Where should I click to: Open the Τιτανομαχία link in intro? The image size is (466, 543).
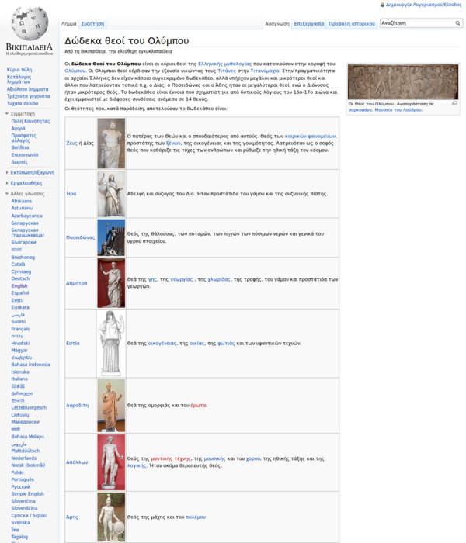pos(265,71)
